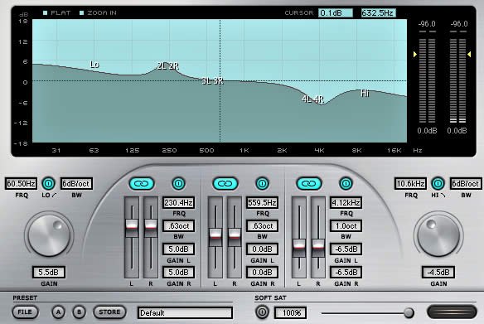This screenshot has height=324, width=484.
Task: Click the SOFT SAT slider handle
Action: (409, 313)
